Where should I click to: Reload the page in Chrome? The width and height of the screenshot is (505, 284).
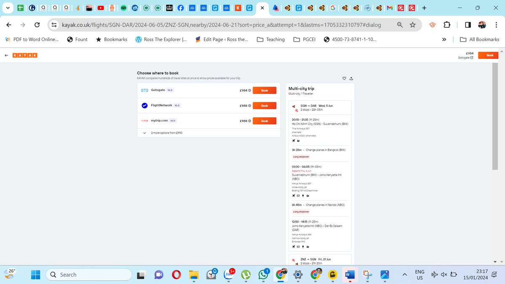(x=37, y=25)
